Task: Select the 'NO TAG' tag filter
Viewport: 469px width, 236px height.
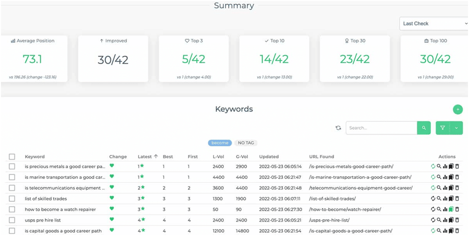Action: (x=245, y=143)
